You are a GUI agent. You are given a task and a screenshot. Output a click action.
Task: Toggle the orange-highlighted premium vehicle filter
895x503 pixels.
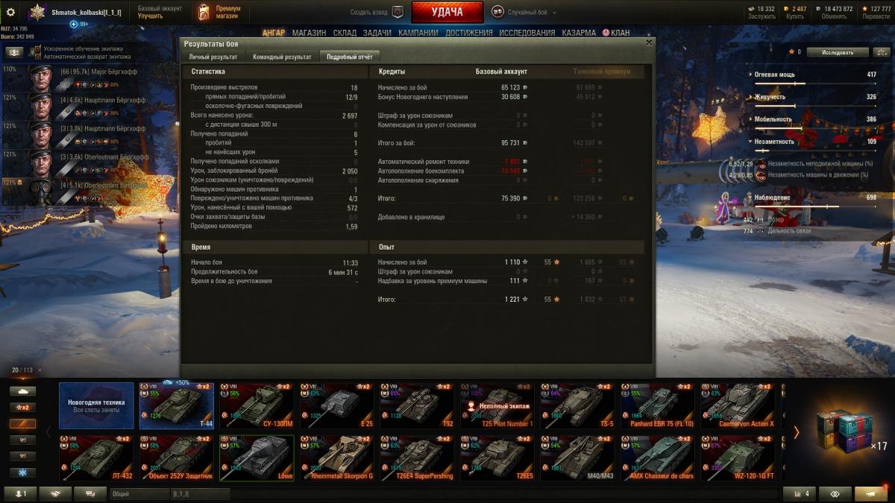(x=22, y=424)
